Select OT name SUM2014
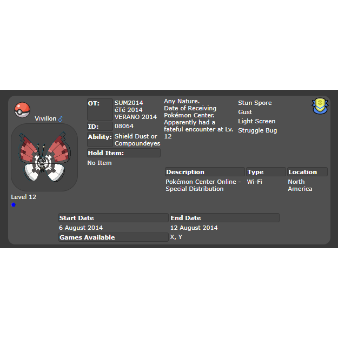 [129, 103]
